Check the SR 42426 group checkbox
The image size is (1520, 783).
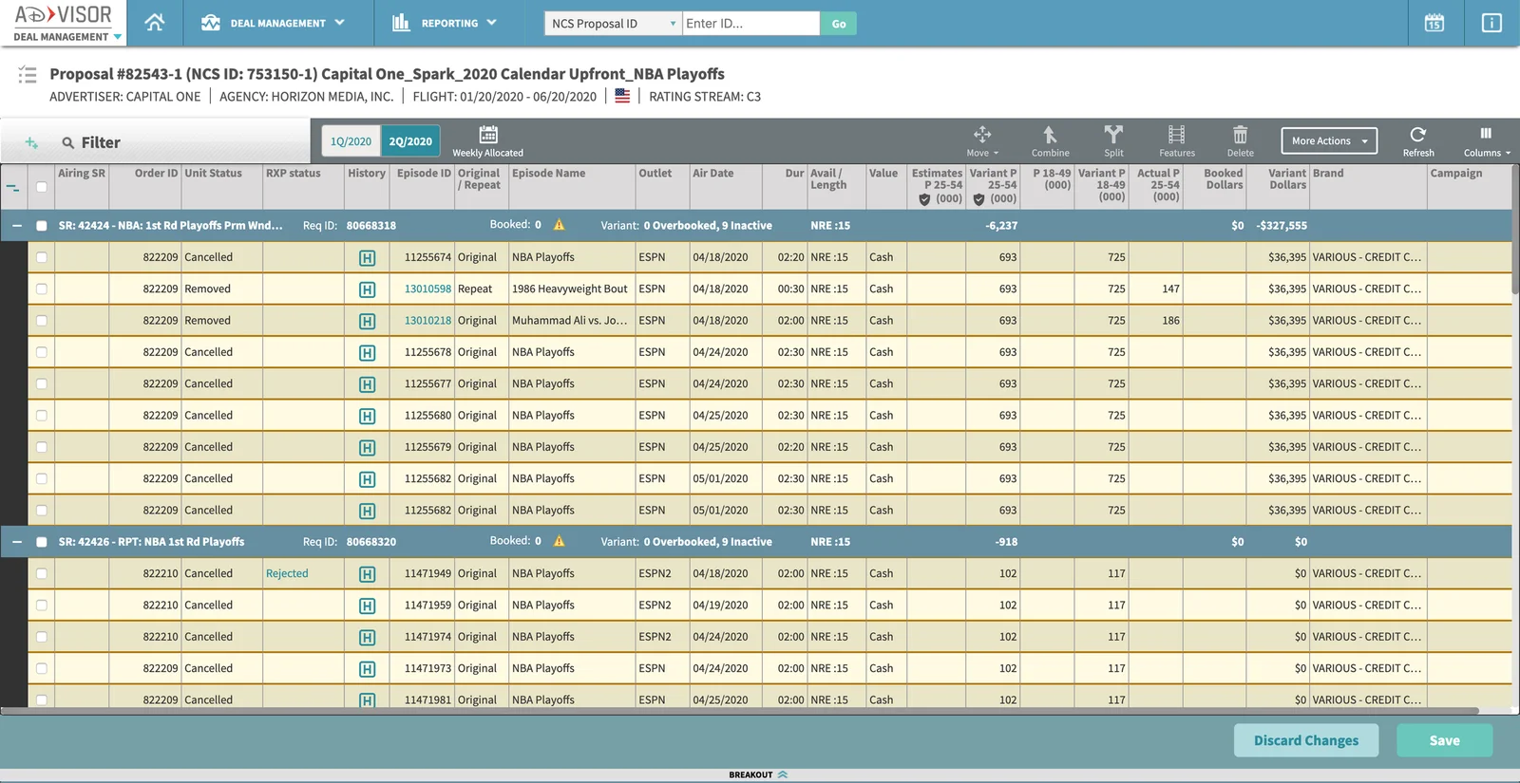tap(41, 542)
